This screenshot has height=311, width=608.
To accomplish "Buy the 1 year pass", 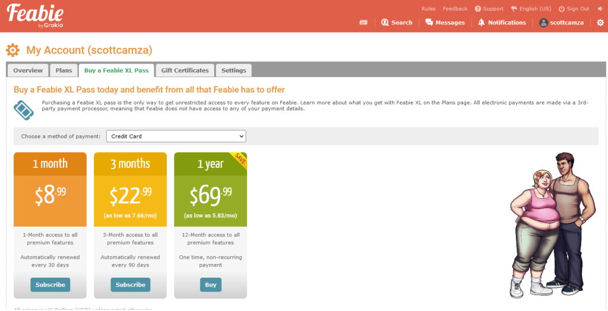I will pos(211,285).
